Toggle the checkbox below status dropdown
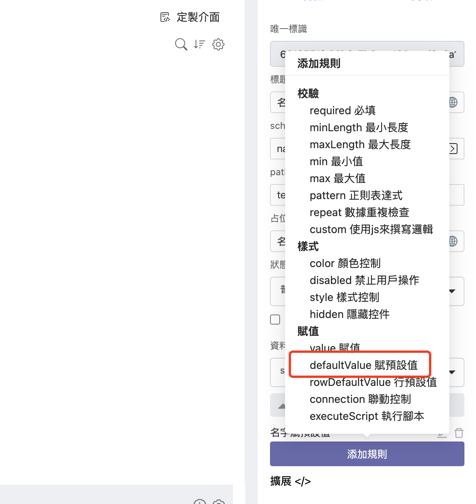 pos(275,320)
